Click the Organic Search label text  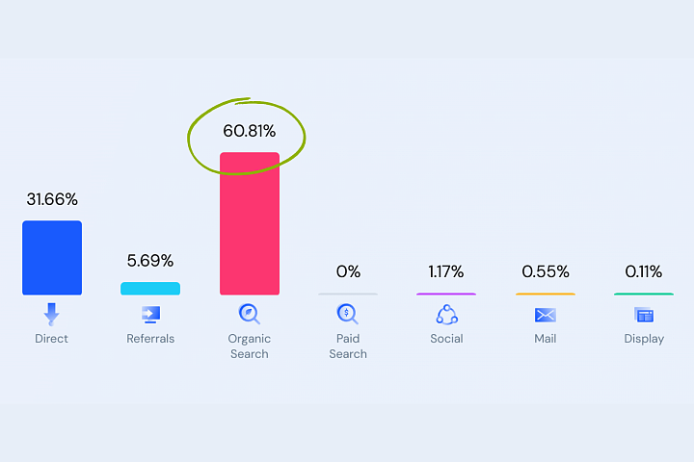[250, 346]
